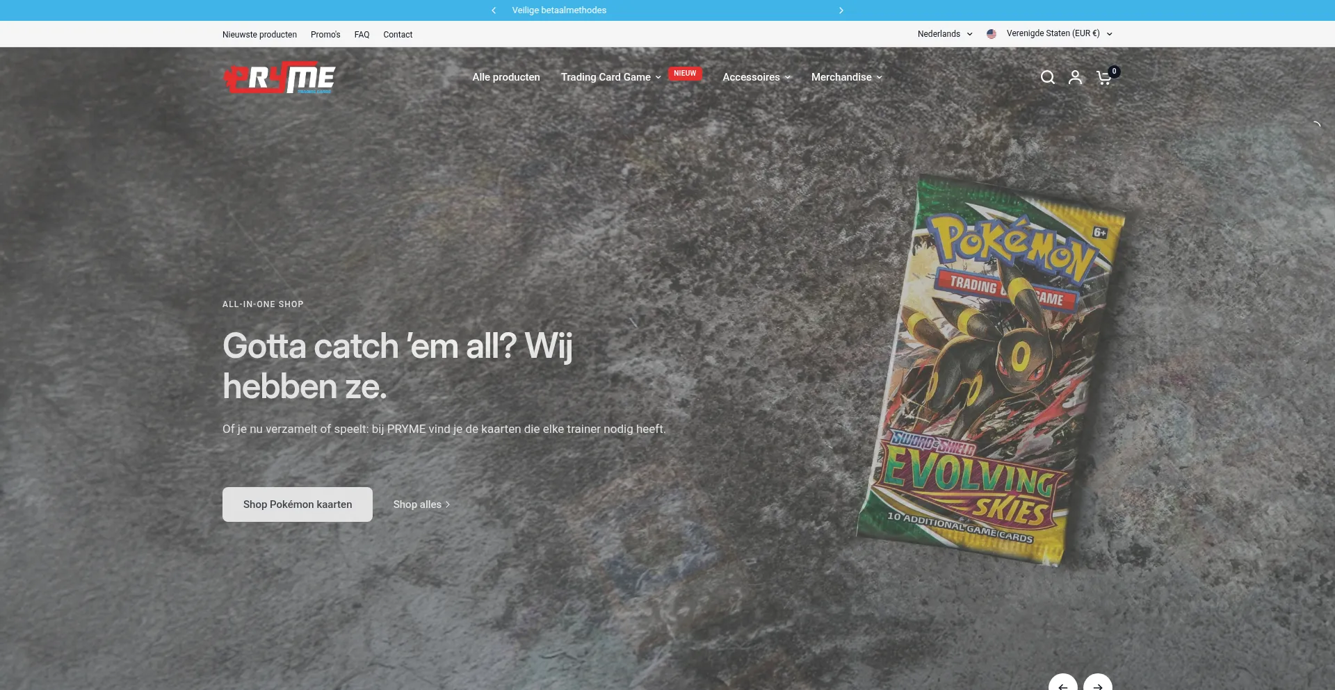Expand the Trading Card Game menu
The image size is (1335, 690).
[610, 77]
